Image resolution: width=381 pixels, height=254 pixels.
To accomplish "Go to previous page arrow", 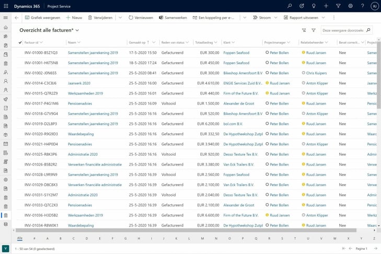I will pyautogui.click(x=350, y=248).
